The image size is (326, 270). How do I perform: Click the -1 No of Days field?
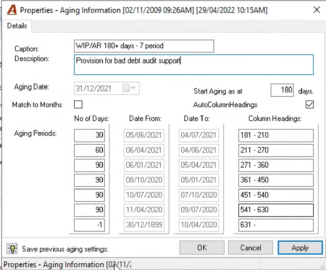point(89,225)
